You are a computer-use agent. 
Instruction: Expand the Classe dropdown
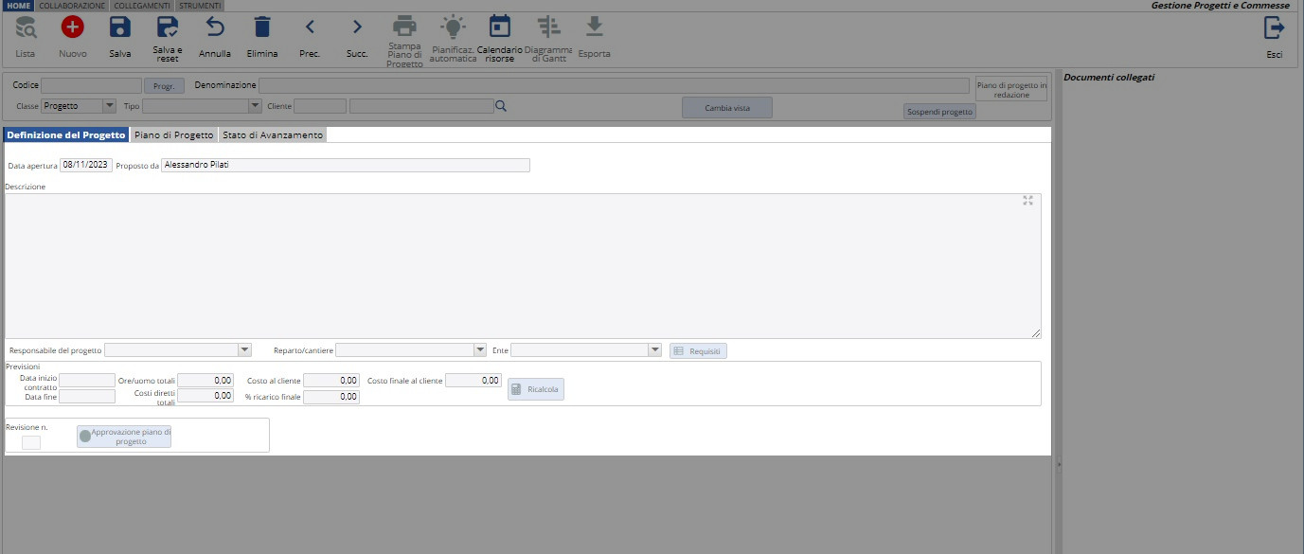[109, 106]
